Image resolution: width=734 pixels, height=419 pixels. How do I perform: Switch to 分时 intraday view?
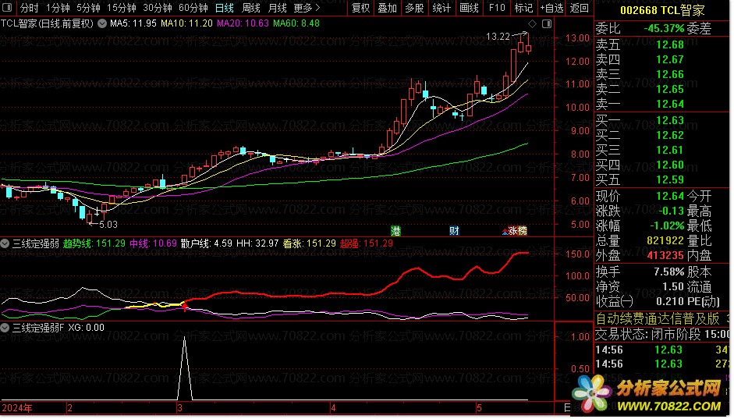coord(29,8)
